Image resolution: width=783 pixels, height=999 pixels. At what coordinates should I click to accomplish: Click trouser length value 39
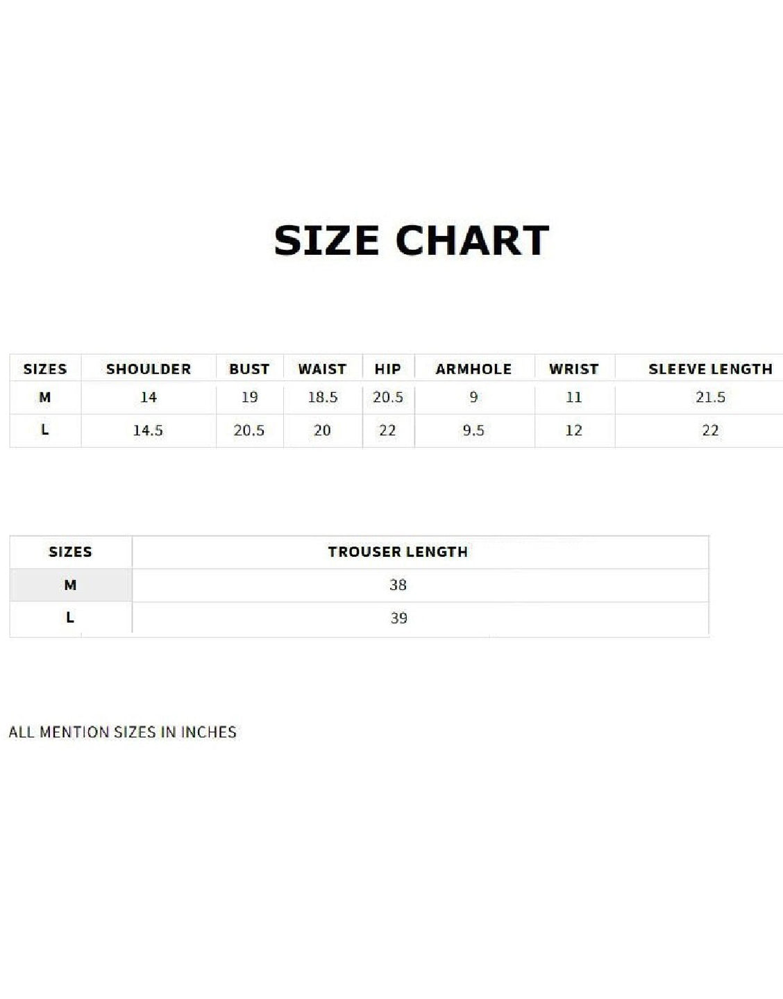pos(398,618)
